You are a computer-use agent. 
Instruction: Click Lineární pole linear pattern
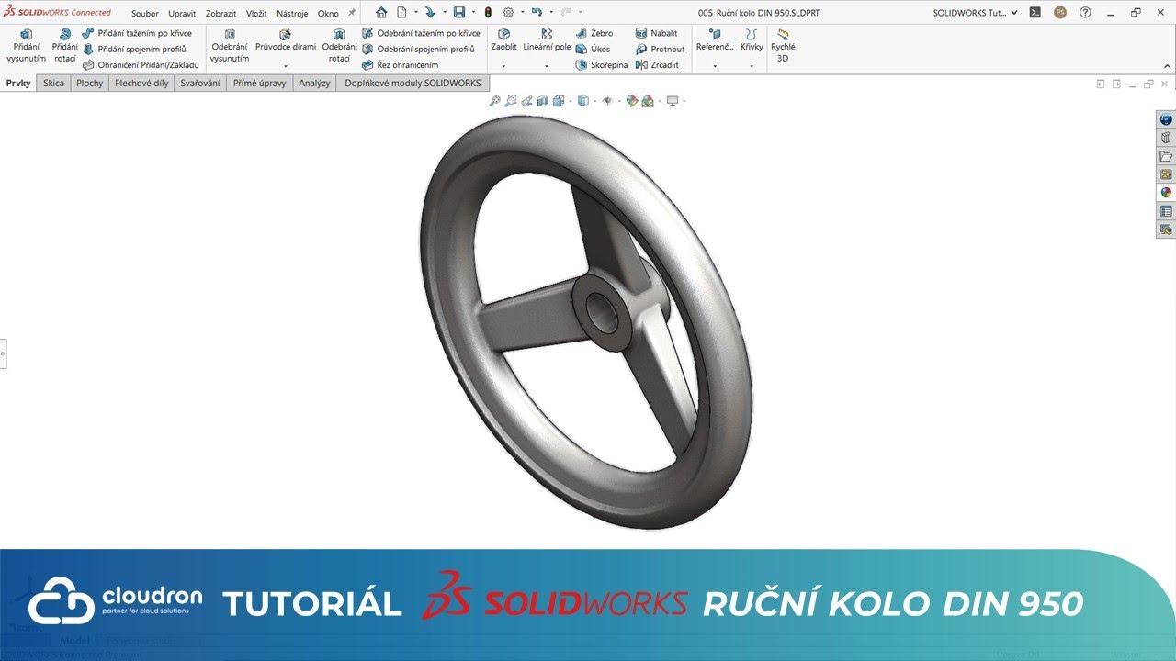[x=547, y=40]
